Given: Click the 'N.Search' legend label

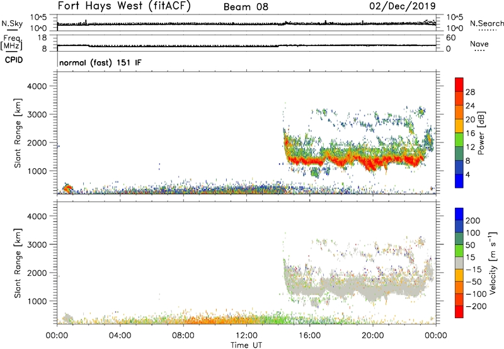Looking at the screenshot, I should click(x=486, y=23).
